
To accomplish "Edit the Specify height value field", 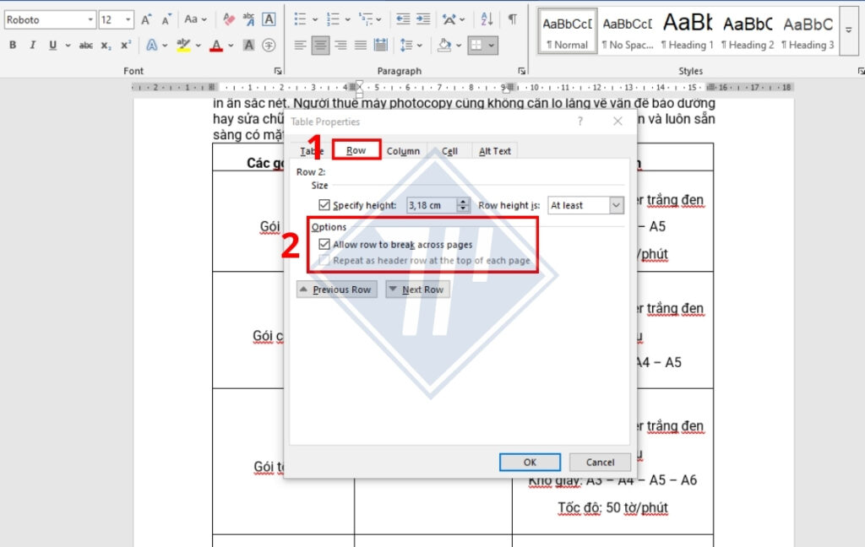I will tap(432, 205).
